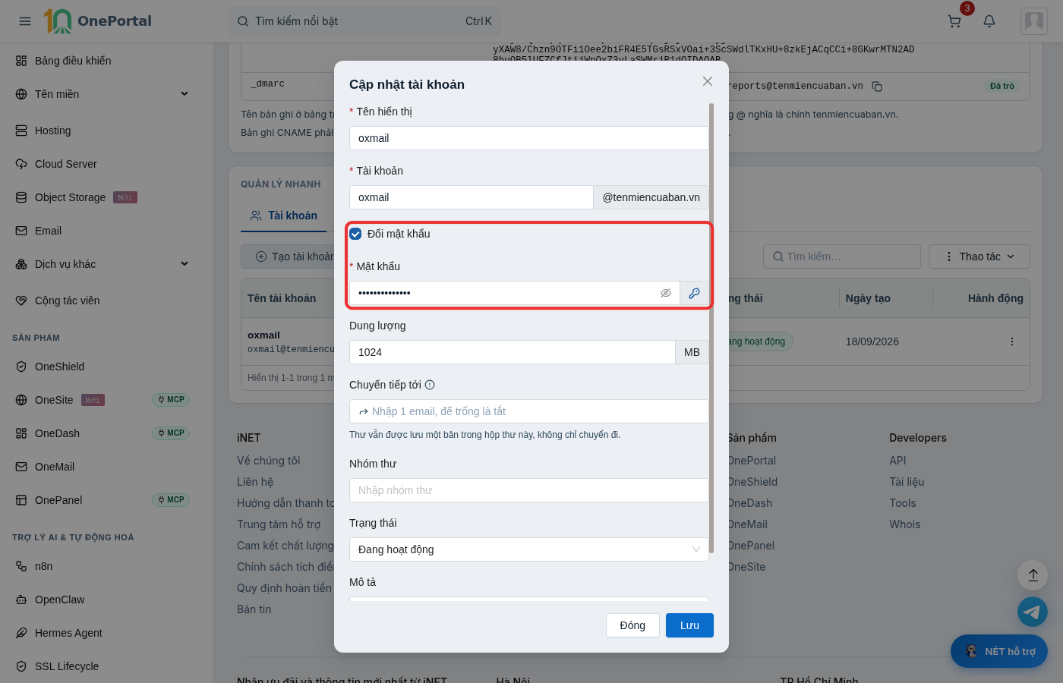Click the Hermes Agent icon
The width and height of the screenshot is (1063, 683).
(21, 633)
